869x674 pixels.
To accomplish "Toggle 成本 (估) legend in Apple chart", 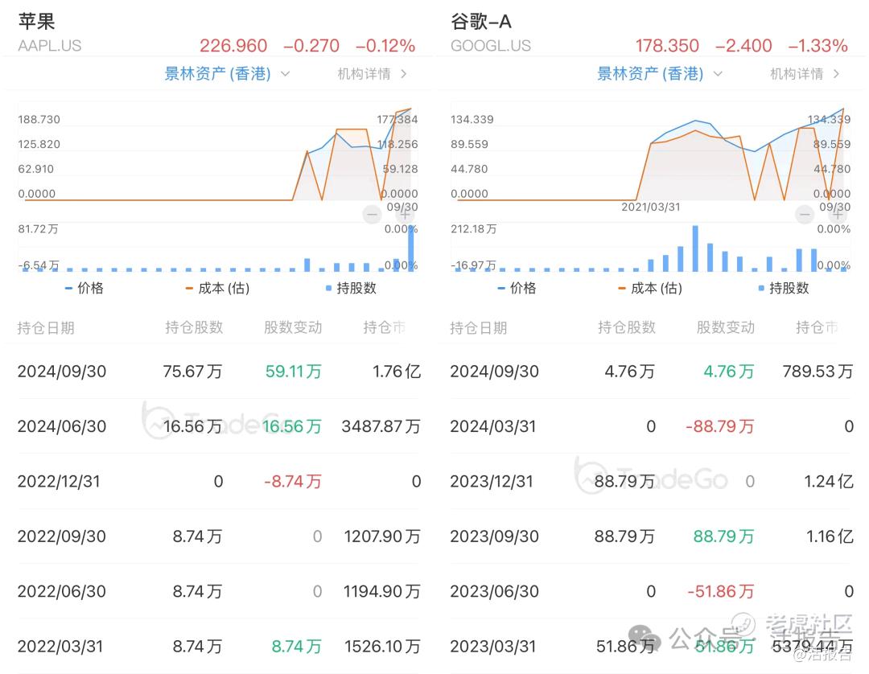I will (x=217, y=288).
